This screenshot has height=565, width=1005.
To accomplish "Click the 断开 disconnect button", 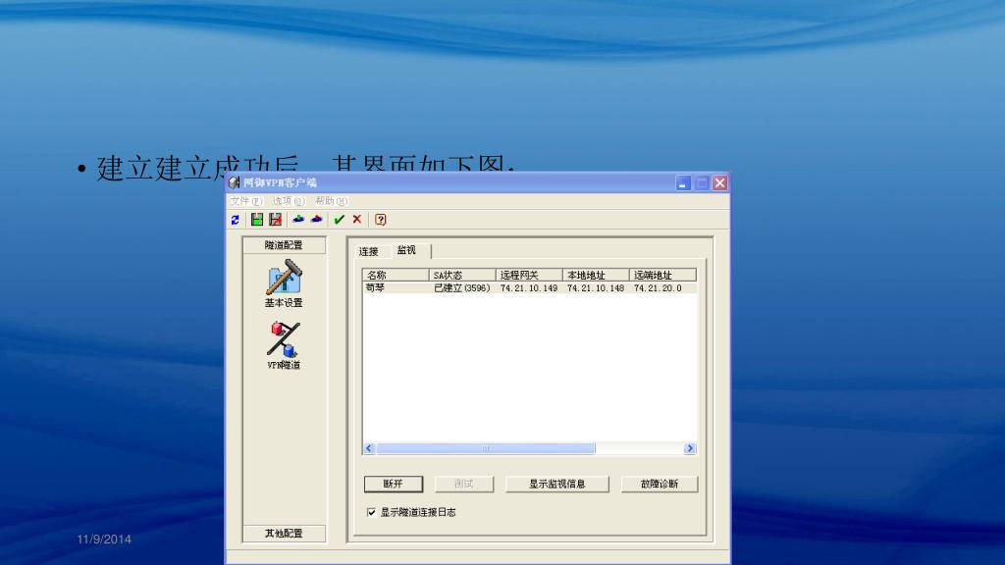I will pyautogui.click(x=394, y=484).
